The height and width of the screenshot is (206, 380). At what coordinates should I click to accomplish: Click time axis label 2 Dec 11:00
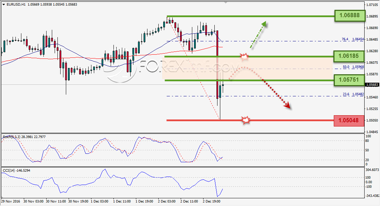189,201
